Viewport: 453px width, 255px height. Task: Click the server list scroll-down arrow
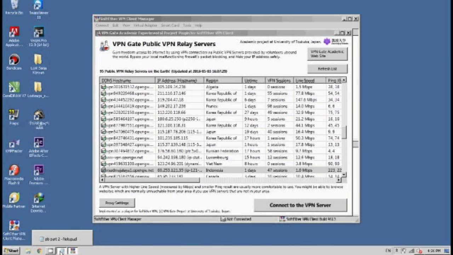pyautogui.click(x=344, y=175)
